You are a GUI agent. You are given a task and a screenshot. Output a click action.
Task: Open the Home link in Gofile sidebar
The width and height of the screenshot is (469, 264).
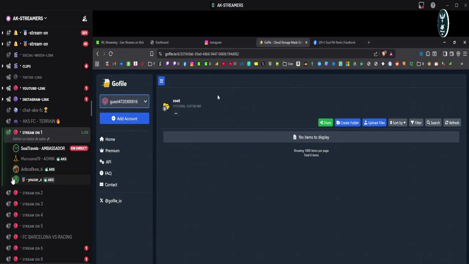pos(107,139)
